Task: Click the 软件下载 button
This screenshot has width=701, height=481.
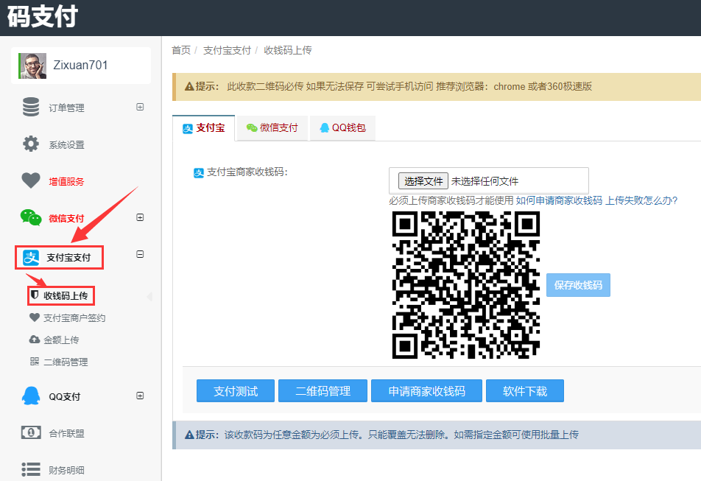Action: (x=525, y=391)
